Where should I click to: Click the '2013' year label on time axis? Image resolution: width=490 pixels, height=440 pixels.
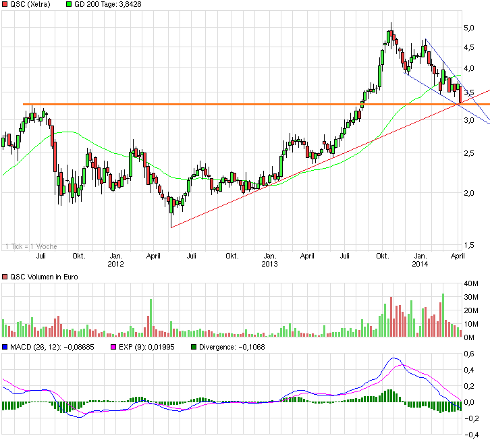click(x=269, y=264)
